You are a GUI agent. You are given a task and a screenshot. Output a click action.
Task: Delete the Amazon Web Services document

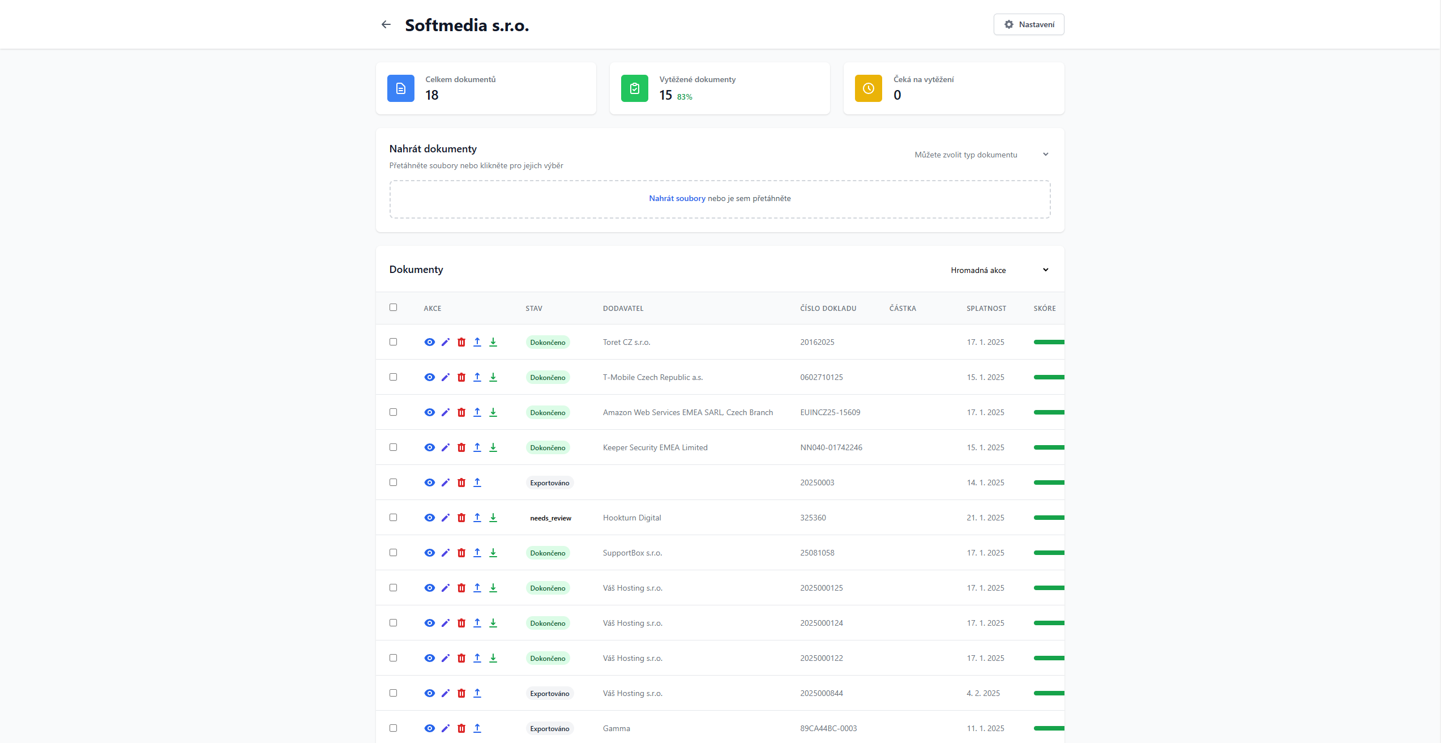tap(461, 412)
